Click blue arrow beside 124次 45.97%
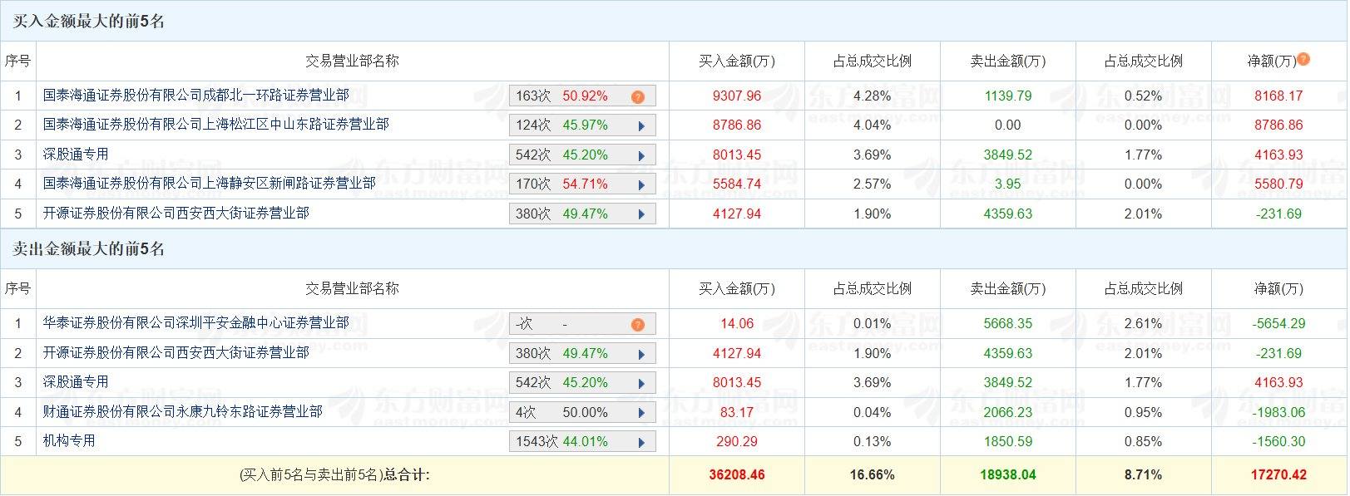1350x496 pixels. [640, 125]
